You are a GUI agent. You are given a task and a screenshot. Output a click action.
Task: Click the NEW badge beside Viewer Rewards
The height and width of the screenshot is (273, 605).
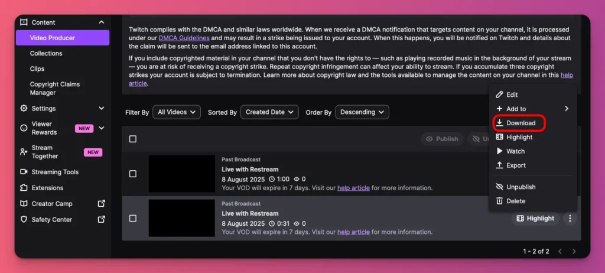(84, 128)
